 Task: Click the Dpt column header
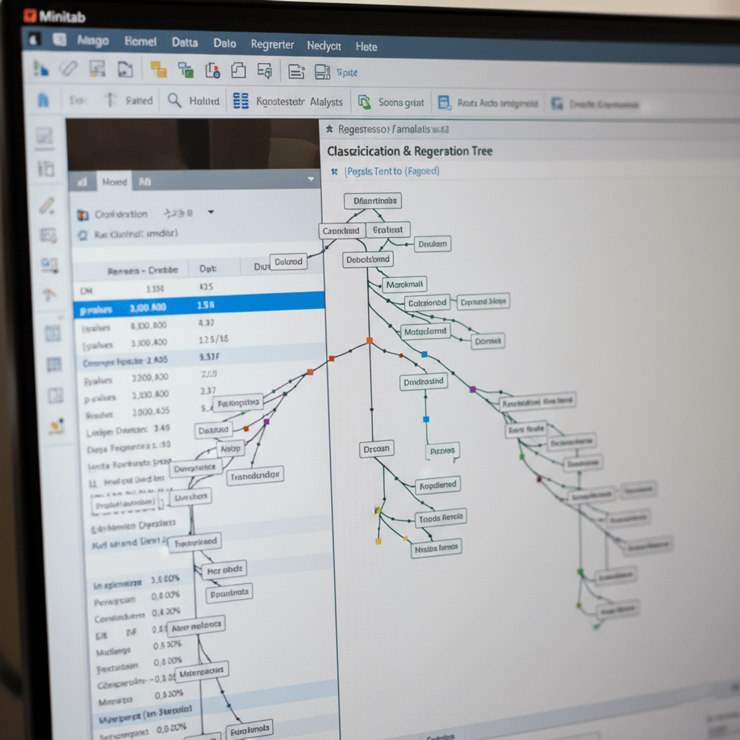[x=208, y=269]
